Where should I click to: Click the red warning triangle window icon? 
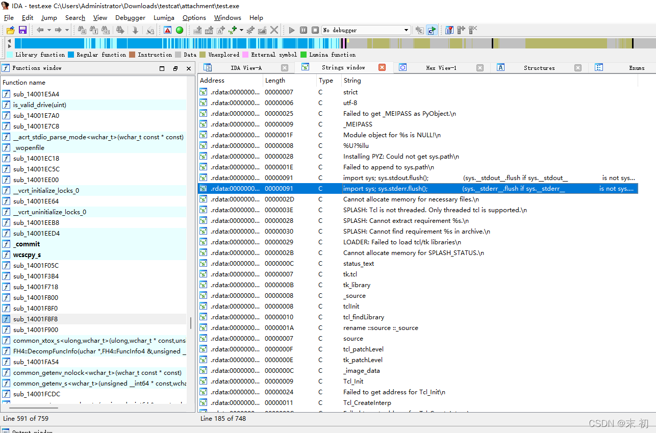pos(167,30)
